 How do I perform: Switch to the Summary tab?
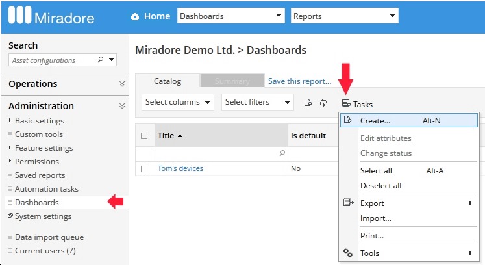(x=232, y=81)
